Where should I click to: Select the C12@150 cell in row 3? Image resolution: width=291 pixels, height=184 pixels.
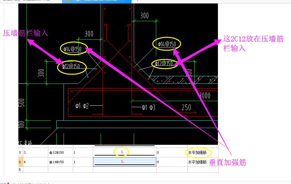coord(60,152)
